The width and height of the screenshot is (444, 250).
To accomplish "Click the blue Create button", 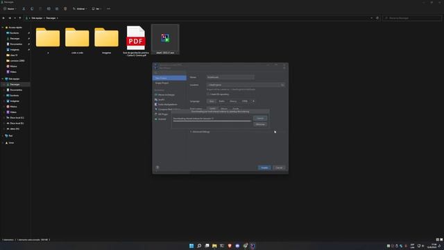I will coord(264,167).
